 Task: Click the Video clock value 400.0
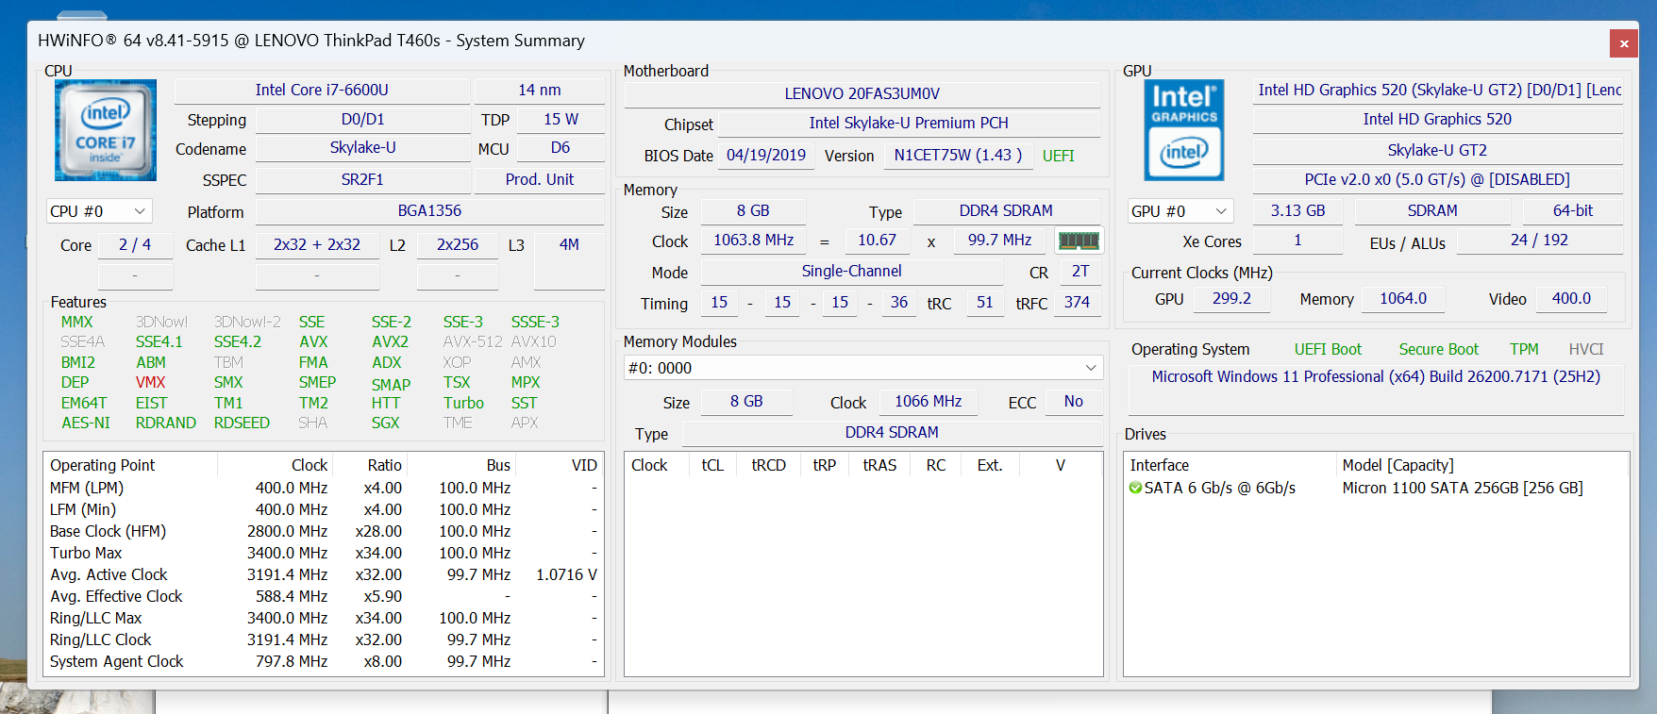tap(1571, 299)
